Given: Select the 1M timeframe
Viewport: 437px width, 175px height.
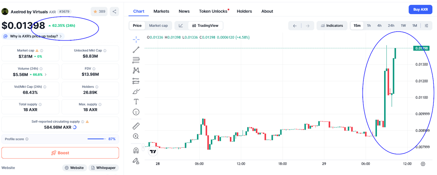Looking at the screenshot, I should [x=414, y=26].
